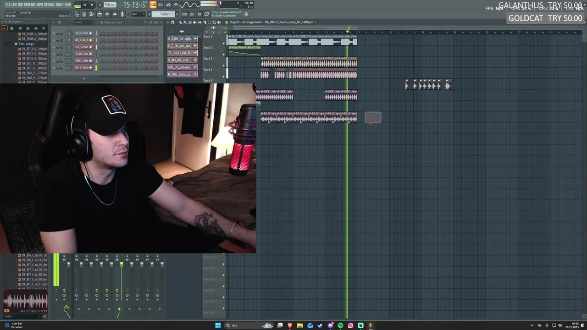Open the PATTERNS menu
This screenshot has height=330, width=587.
tap(30, 5)
